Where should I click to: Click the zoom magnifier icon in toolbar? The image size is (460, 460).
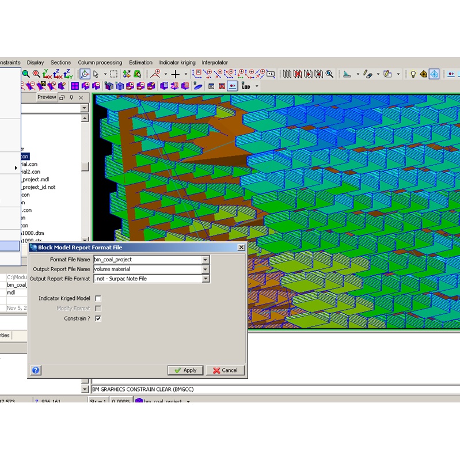[x=26, y=74]
